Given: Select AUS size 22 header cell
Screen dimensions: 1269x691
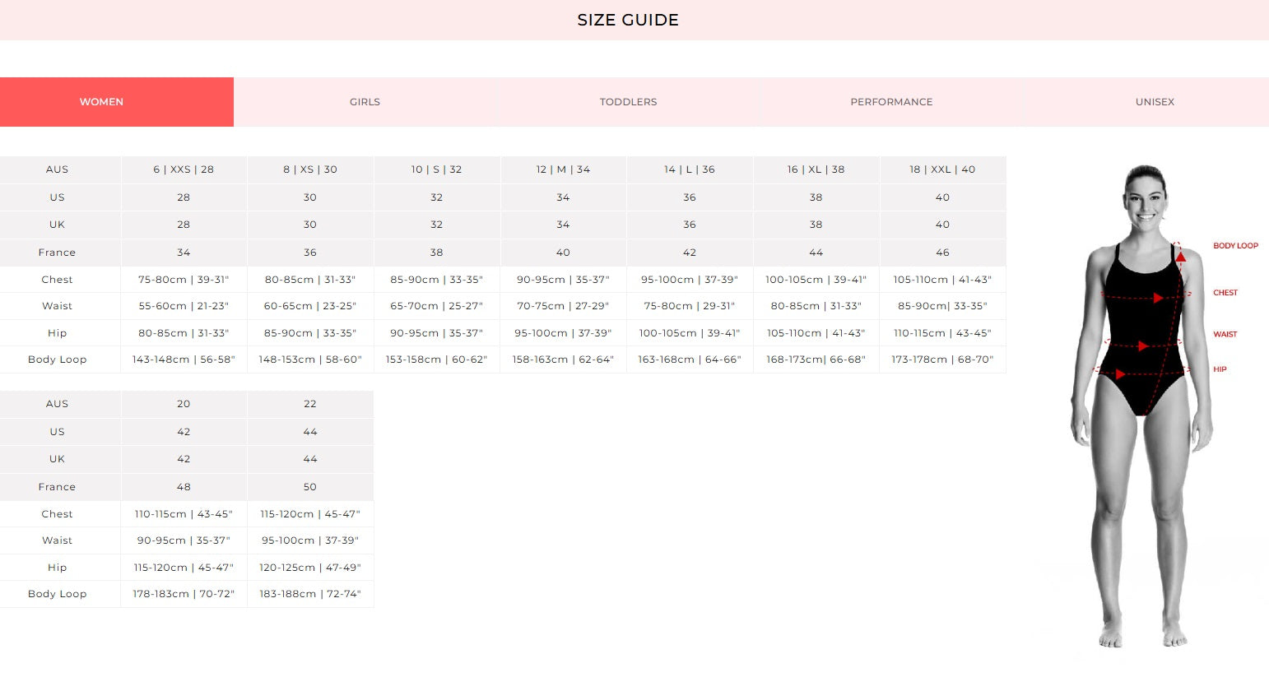Looking at the screenshot, I should click(x=310, y=404).
